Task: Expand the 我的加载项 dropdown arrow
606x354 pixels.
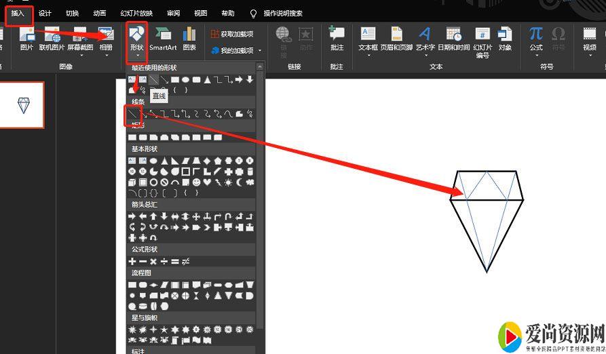Action: tap(259, 51)
